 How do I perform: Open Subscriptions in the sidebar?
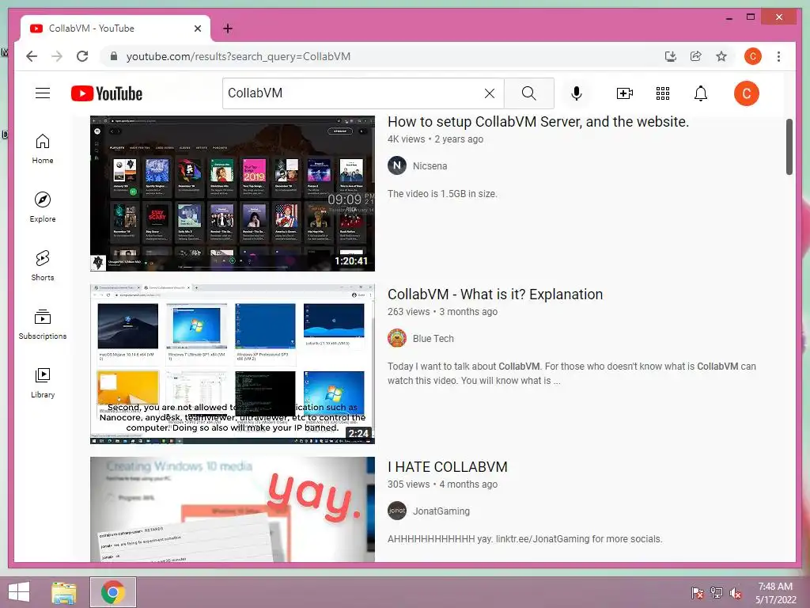point(43,324)
